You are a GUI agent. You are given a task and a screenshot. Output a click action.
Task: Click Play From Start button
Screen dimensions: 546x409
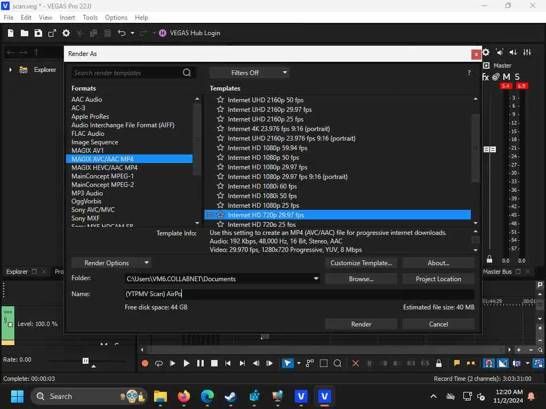coord(172,363)
